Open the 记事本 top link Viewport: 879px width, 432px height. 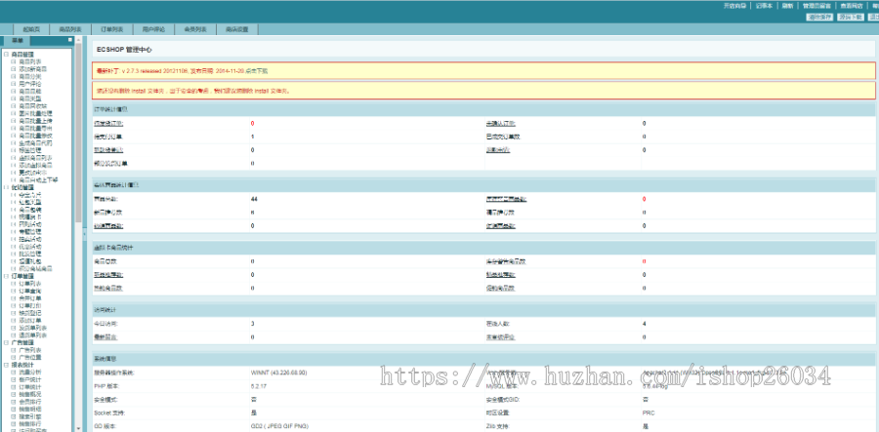coord(764,6)
